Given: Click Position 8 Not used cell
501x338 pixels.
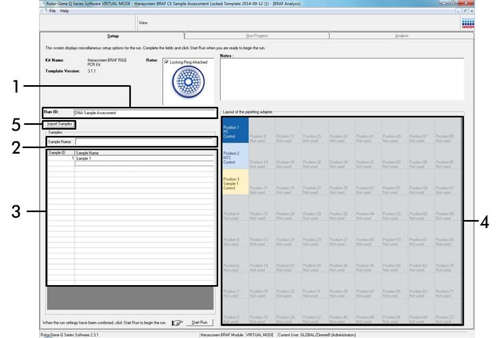Looking at the screenshot, I should click(x=236, y=311).
